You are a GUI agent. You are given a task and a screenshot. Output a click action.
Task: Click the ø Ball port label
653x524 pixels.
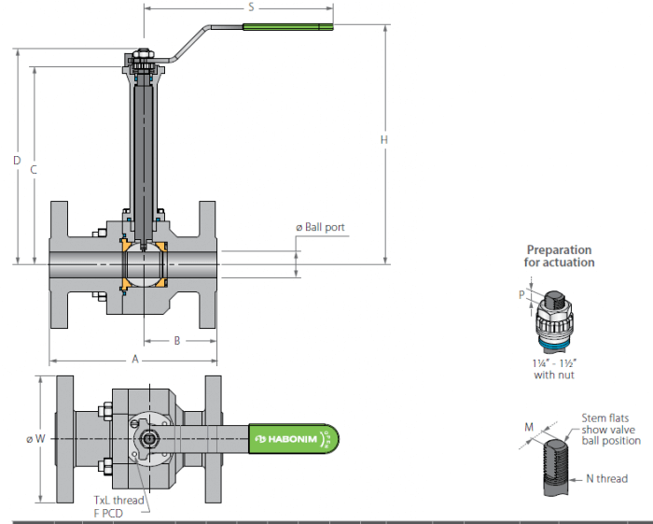[x=320, y=227]
